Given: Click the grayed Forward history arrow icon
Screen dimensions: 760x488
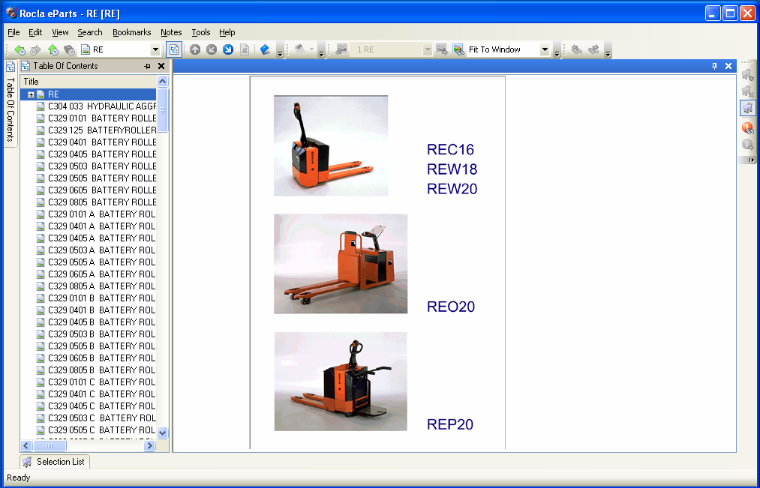Looking at the screenshot, I should [x=35, y=49].
